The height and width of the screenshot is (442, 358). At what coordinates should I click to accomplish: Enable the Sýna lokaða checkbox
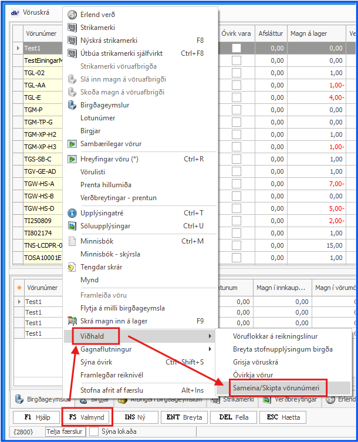(94, 431)
